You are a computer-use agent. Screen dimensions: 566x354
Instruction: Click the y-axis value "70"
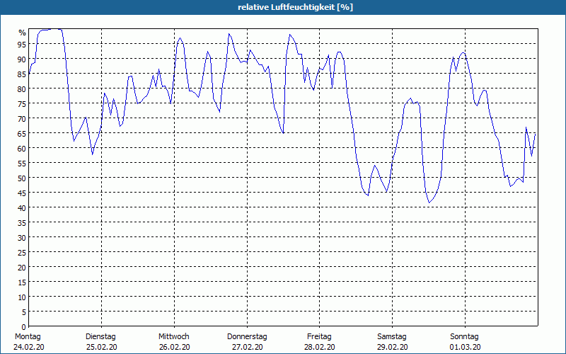coord(22,119)
